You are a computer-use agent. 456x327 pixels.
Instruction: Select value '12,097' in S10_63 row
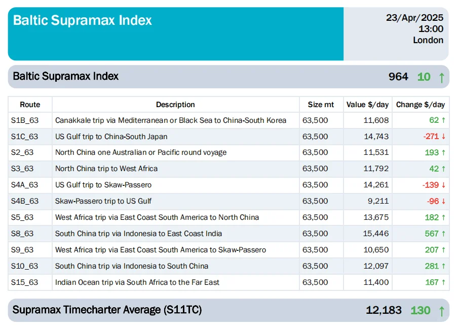(376, 266)
